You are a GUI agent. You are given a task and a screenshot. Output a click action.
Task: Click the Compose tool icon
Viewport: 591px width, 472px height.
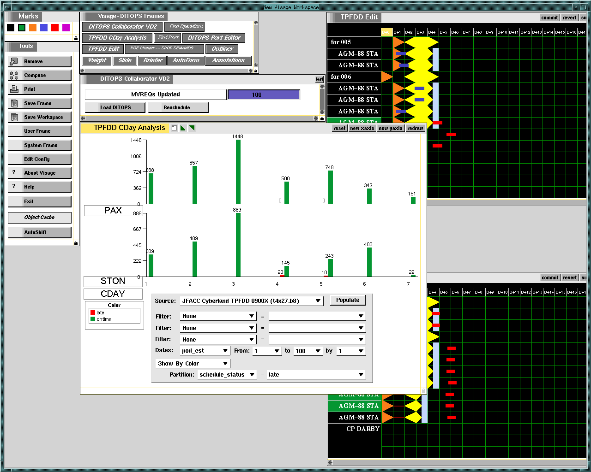point(14,76)
